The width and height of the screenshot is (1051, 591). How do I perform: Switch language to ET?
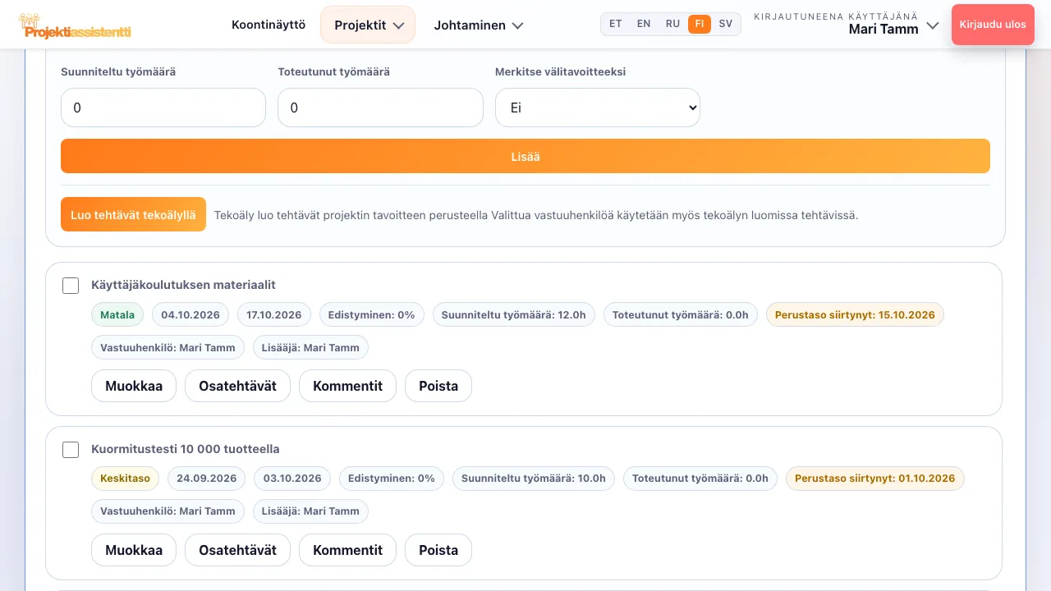tap(616, 24)
